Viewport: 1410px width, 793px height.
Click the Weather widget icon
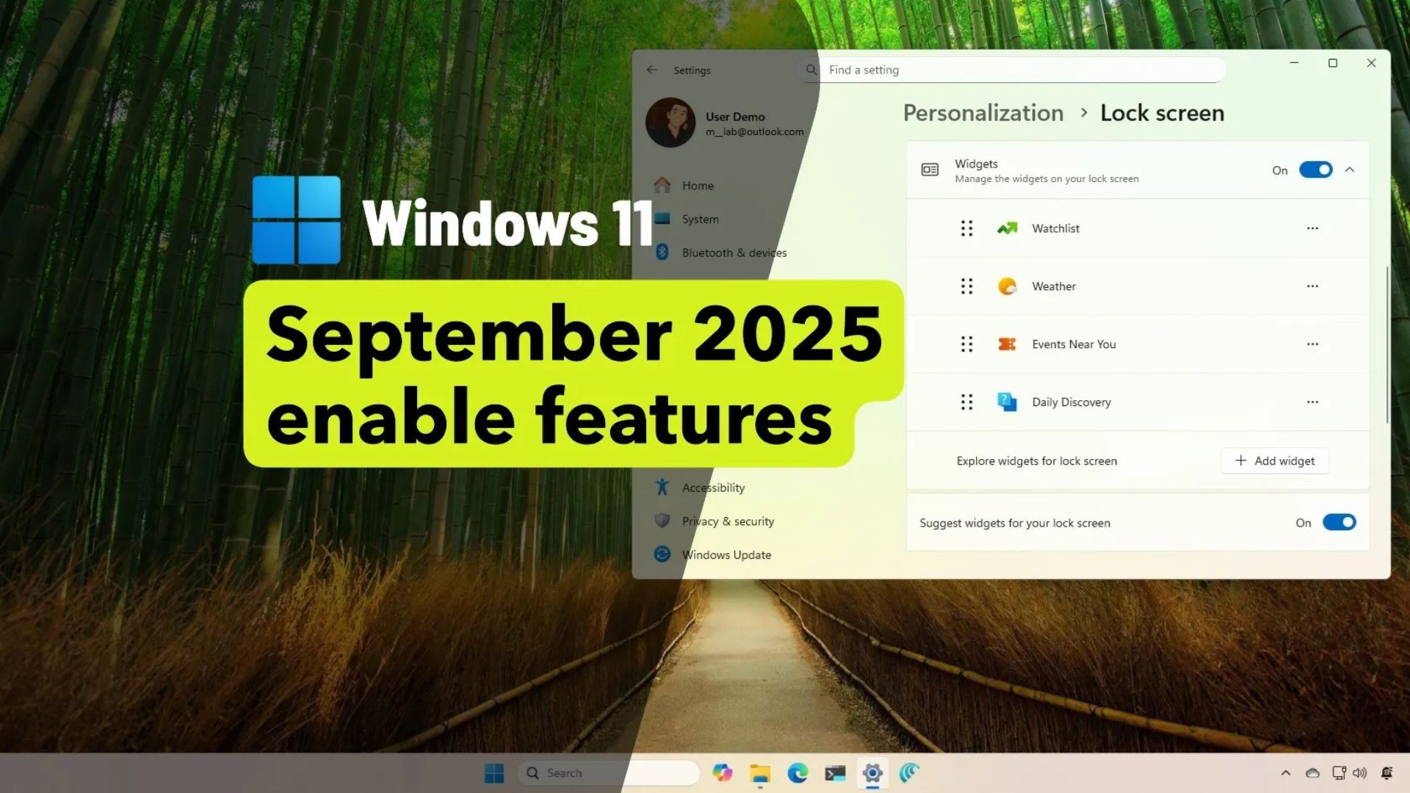[x=1007, y=286]
